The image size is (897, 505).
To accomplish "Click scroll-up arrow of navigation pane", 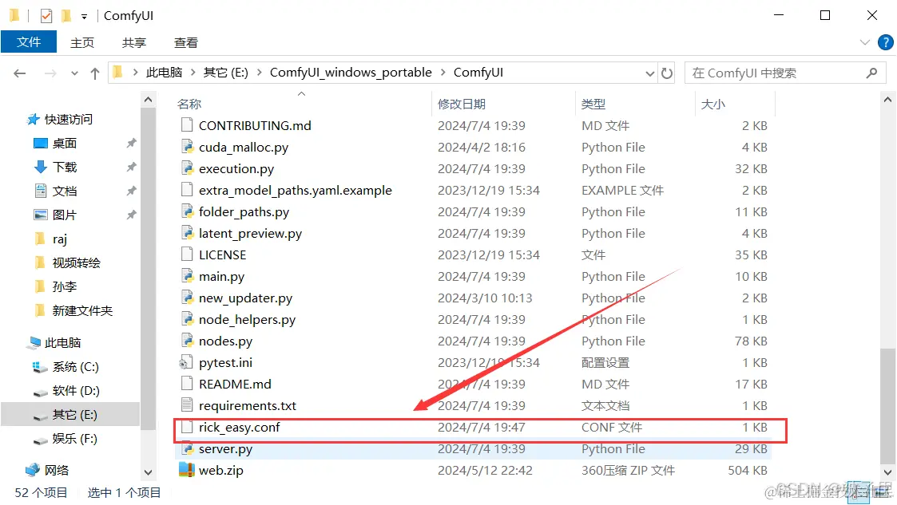I will (148, 100).
